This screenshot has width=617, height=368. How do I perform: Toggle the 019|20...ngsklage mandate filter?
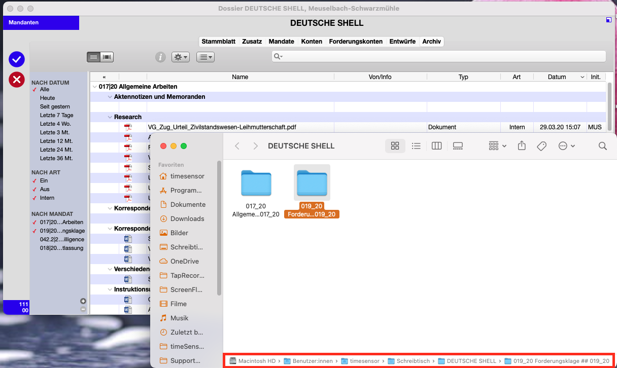[x=62, y=231]
